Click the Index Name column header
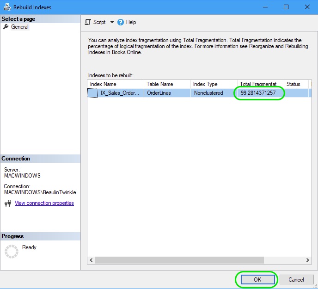The height and width of the screenshot is (289, 318). 116,84
